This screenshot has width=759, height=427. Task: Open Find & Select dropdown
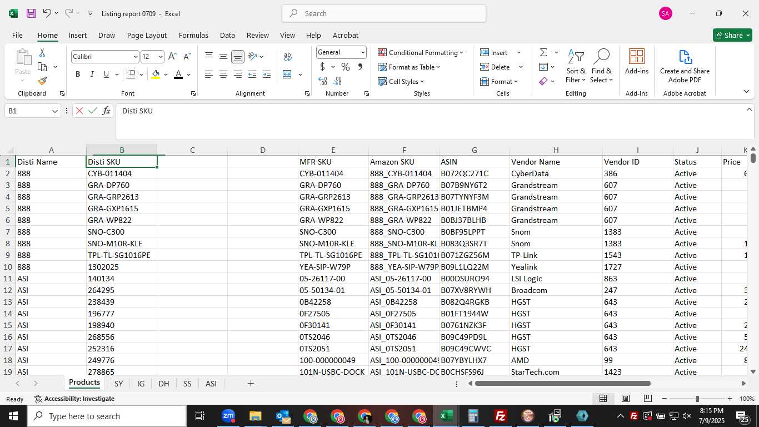click(601, 66)
